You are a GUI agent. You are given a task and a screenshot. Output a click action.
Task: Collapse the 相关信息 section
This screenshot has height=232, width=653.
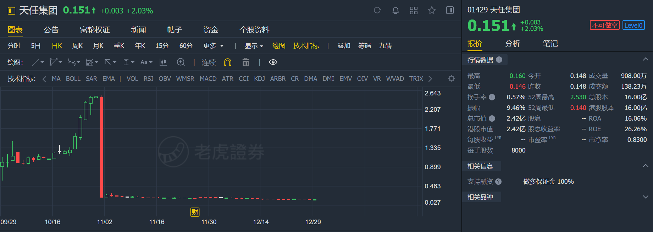coord(645,166)
